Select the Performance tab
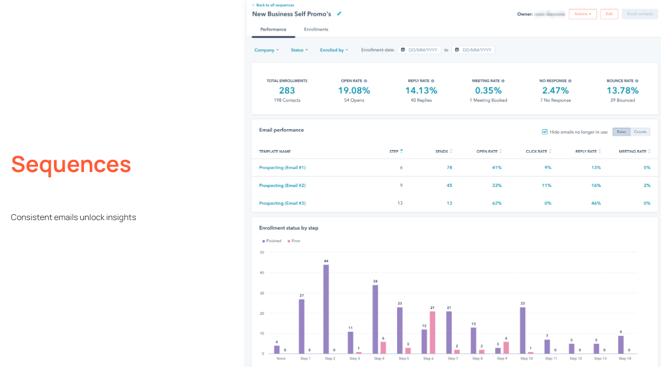This screenshot has width=661, height=367. point(273,29)
